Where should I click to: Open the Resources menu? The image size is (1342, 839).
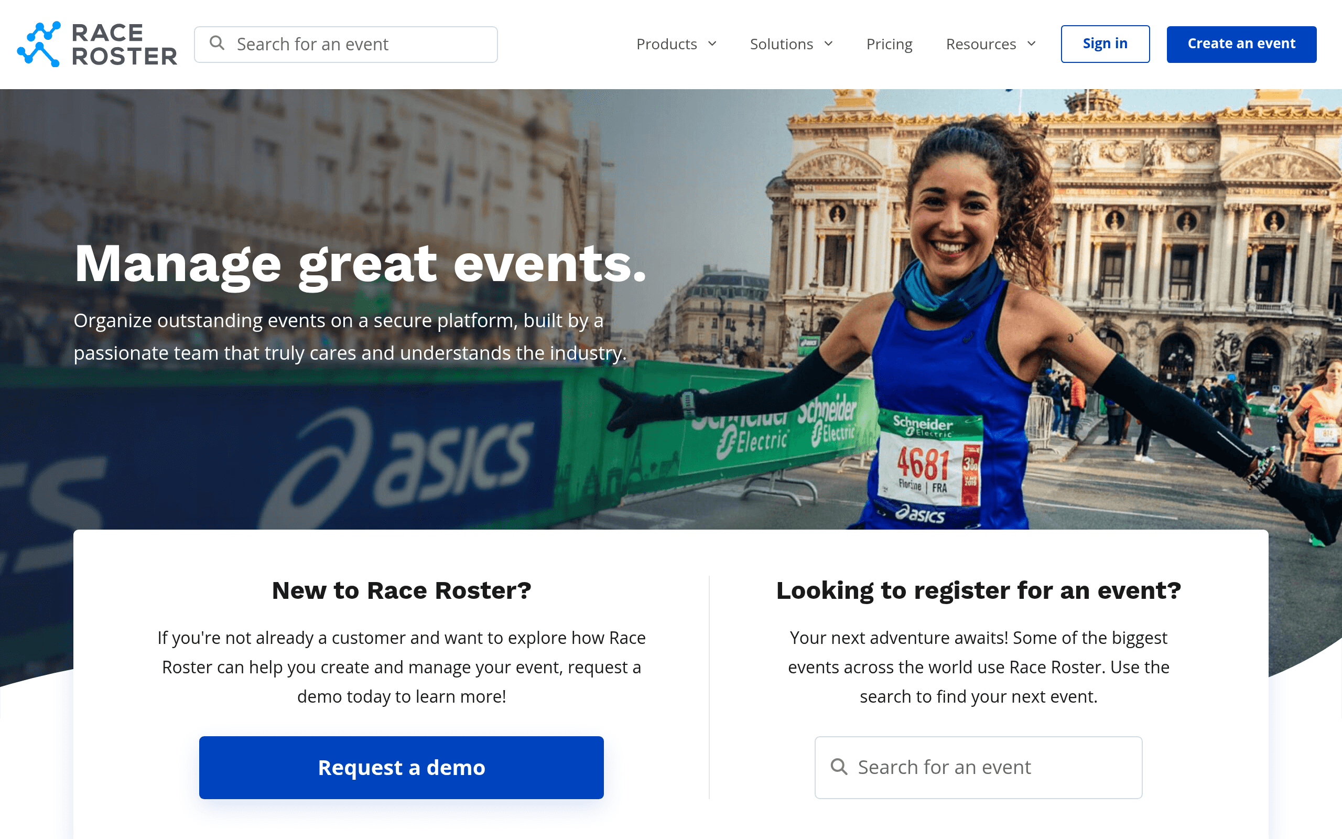tap(991, 44)
